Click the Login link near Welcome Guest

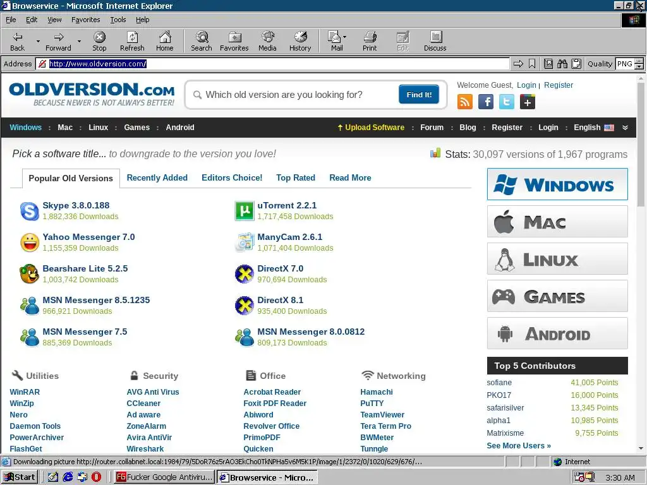tap(526, 85)
